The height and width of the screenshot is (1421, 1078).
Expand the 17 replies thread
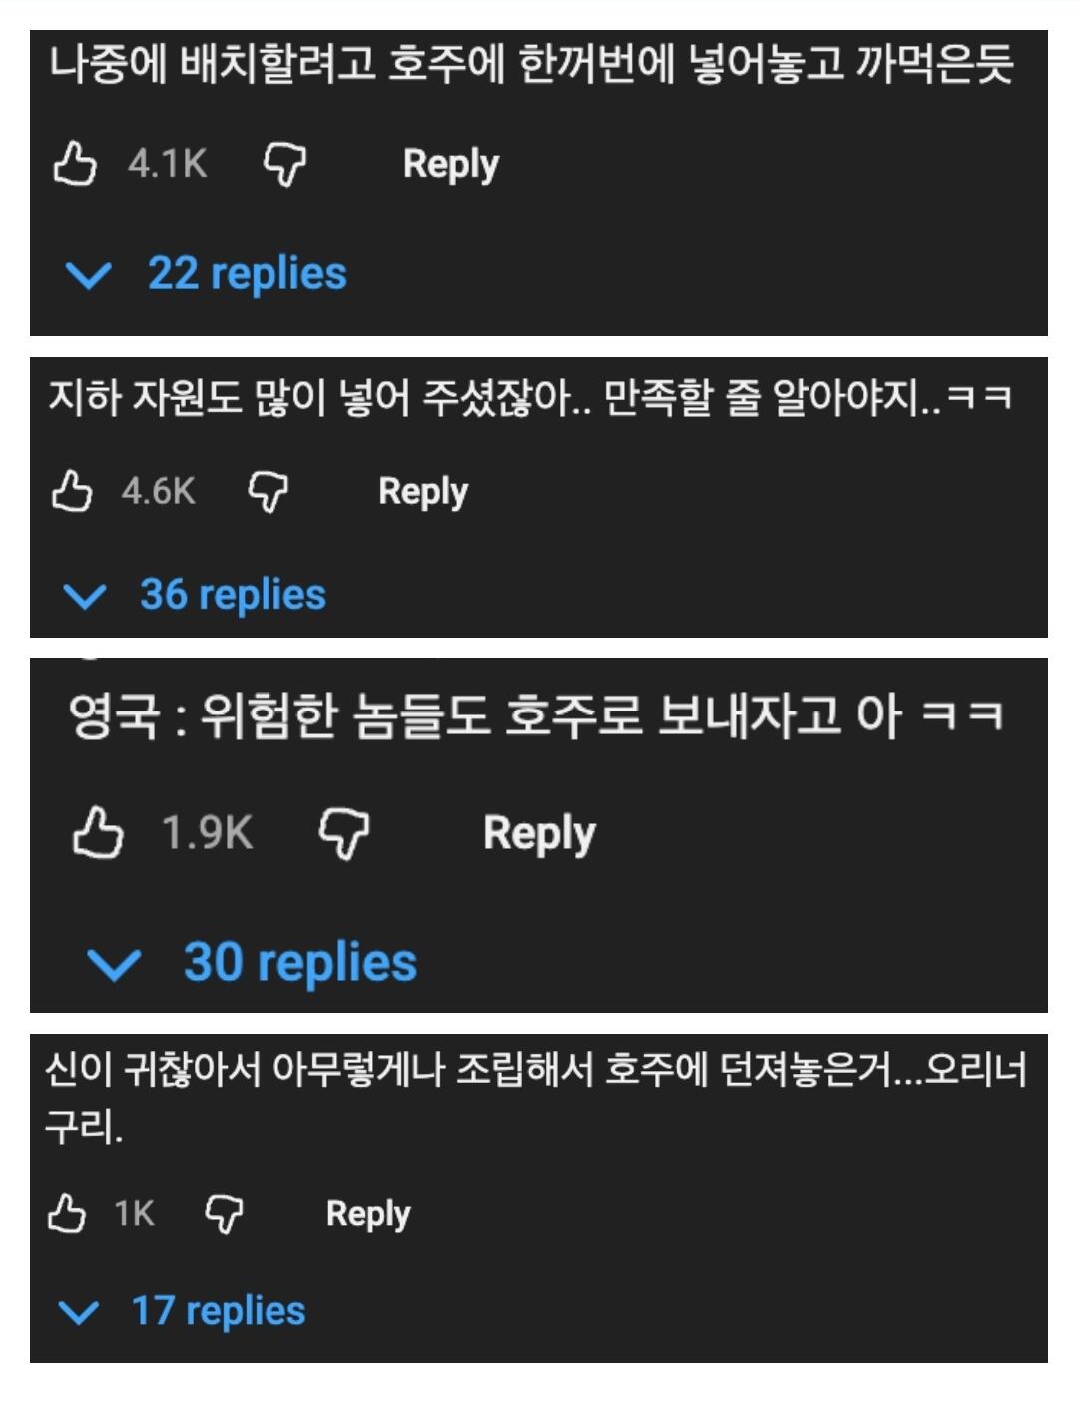(184, 1311)
